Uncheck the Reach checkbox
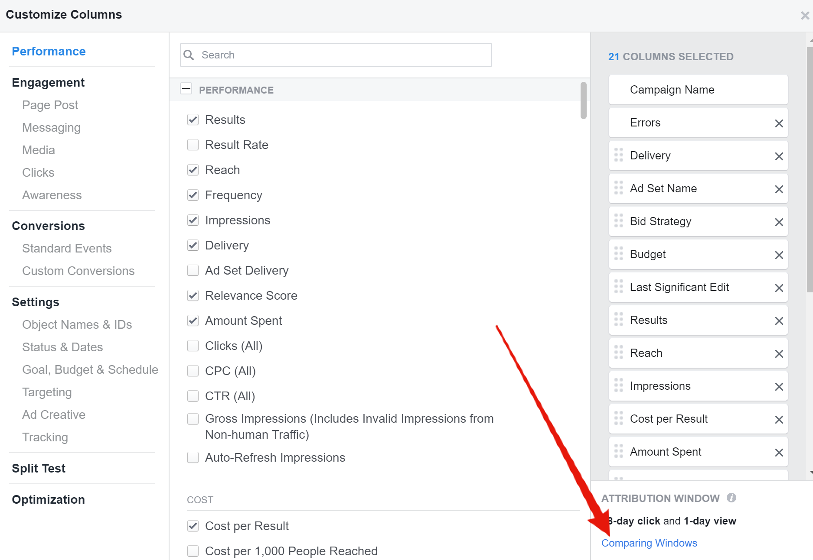The image size is (813, 560). coord(193,170)
